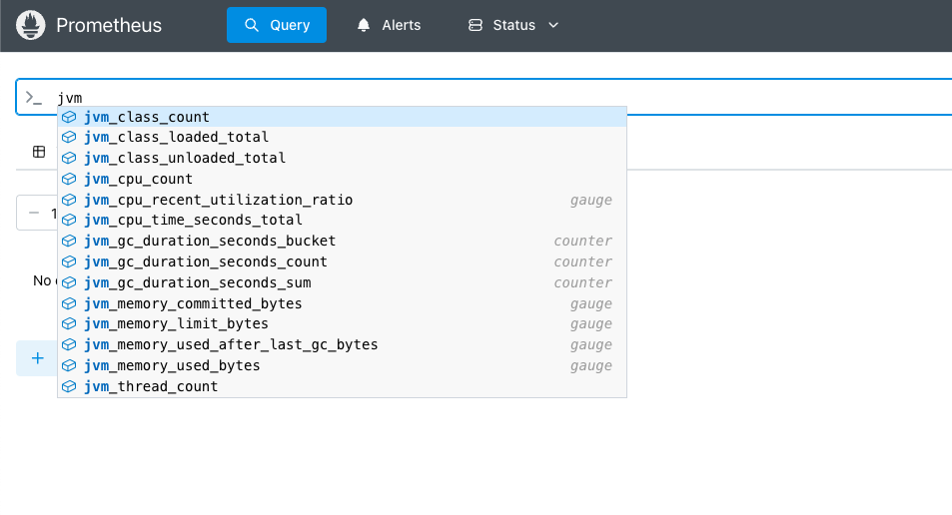
Task: Open the Alerts page
Action: 389,25
